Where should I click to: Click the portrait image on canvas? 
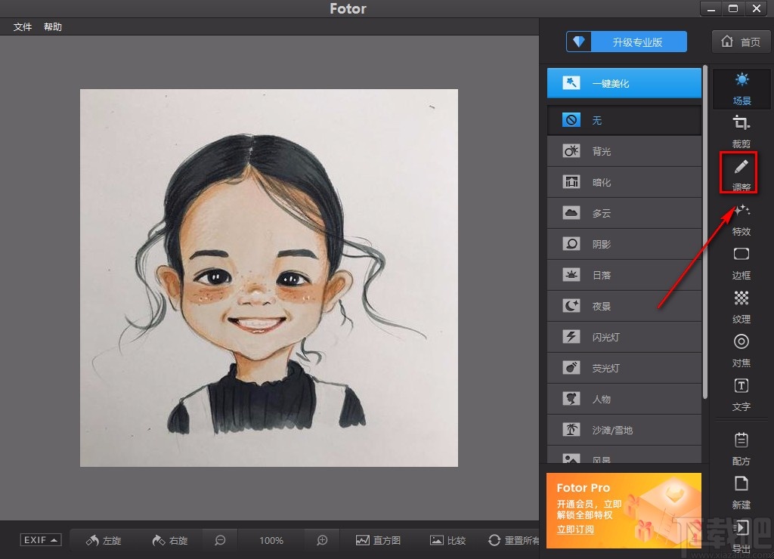(x=269, y=278)
